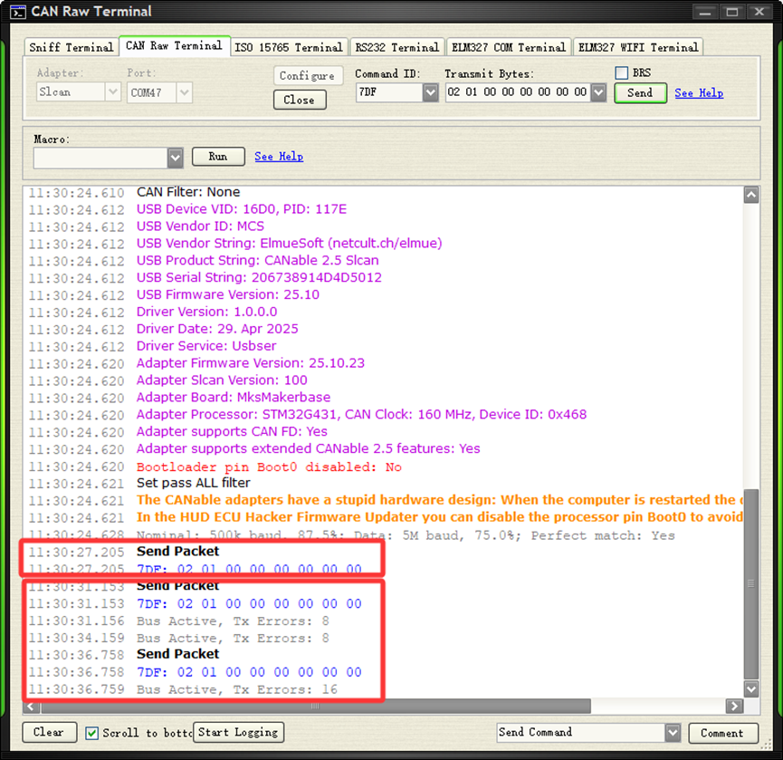Viewport: 783px width, 760px height.
Task: Click the Configure button
Action: [308, 76]
